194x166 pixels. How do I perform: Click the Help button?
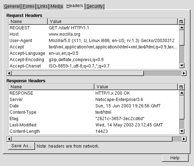coord(175,158)
